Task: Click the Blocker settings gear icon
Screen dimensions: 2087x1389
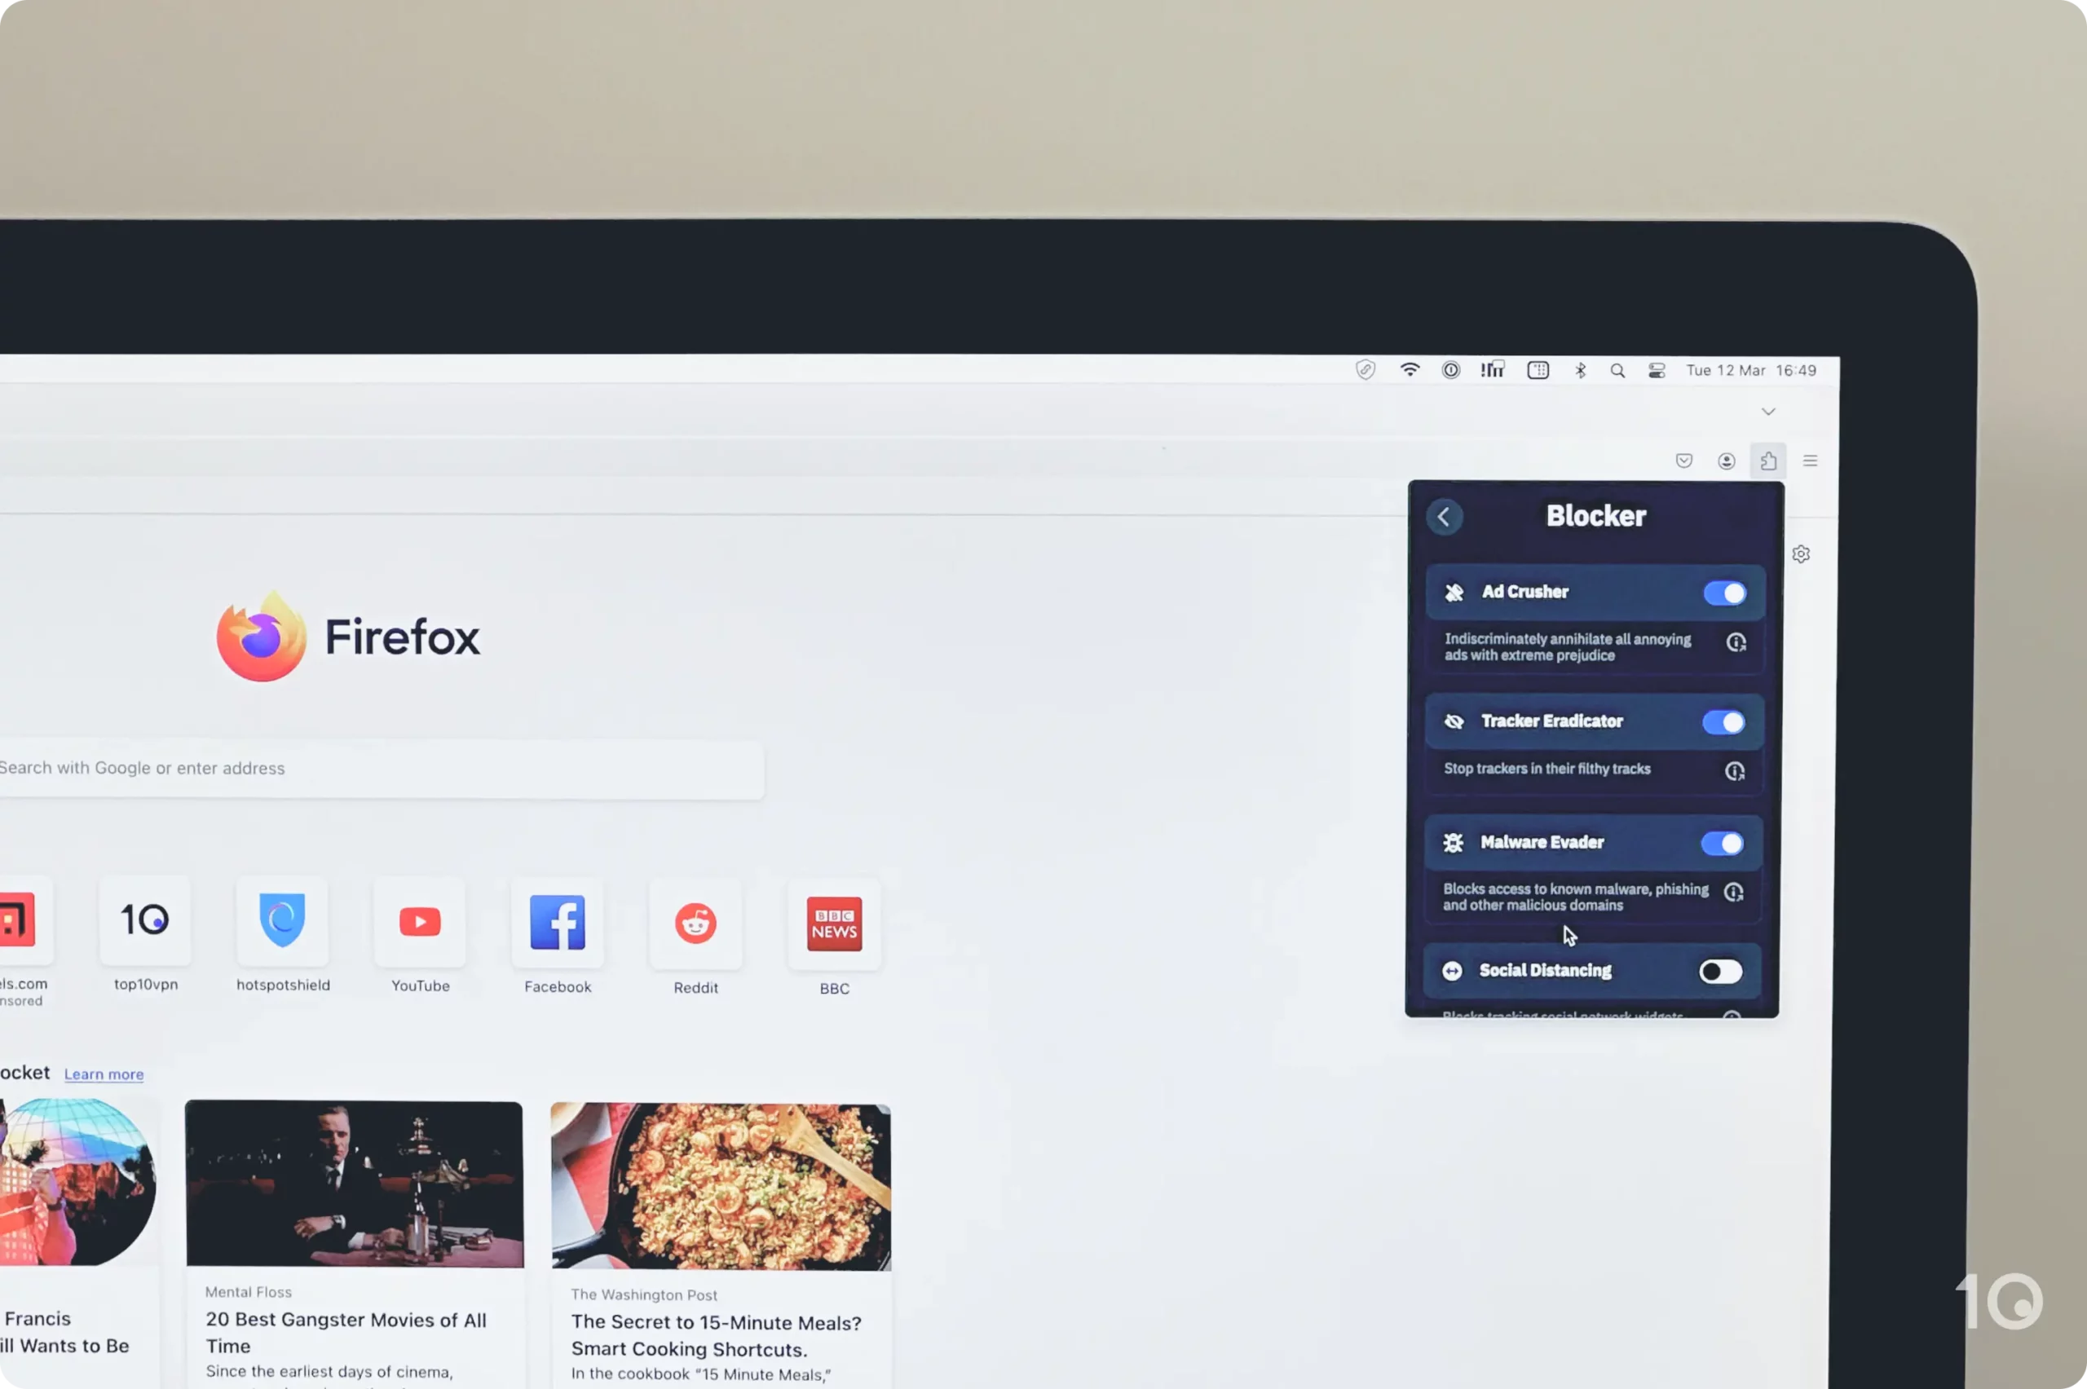Action: click(1800, 553)
